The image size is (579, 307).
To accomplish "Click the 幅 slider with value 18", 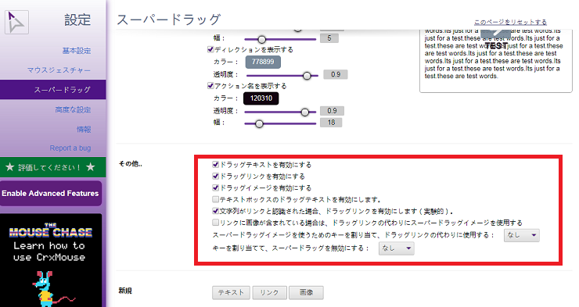I will [280, 123].
